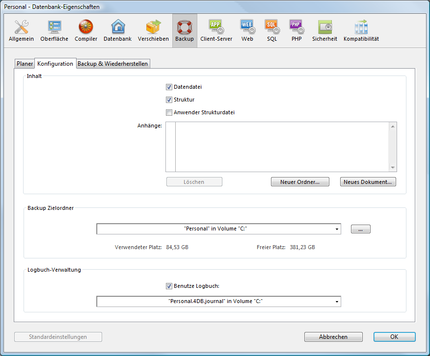
Task: Select the SQL settings icon
Action: (x=272, y=30)
